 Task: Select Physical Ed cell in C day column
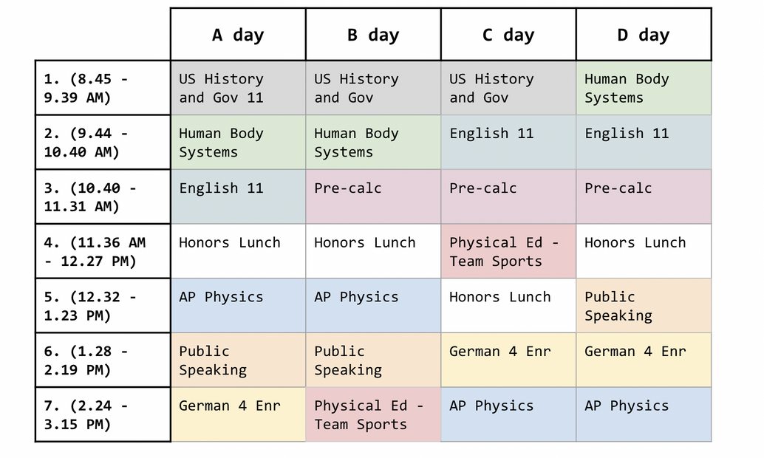[x=508, y=252]
